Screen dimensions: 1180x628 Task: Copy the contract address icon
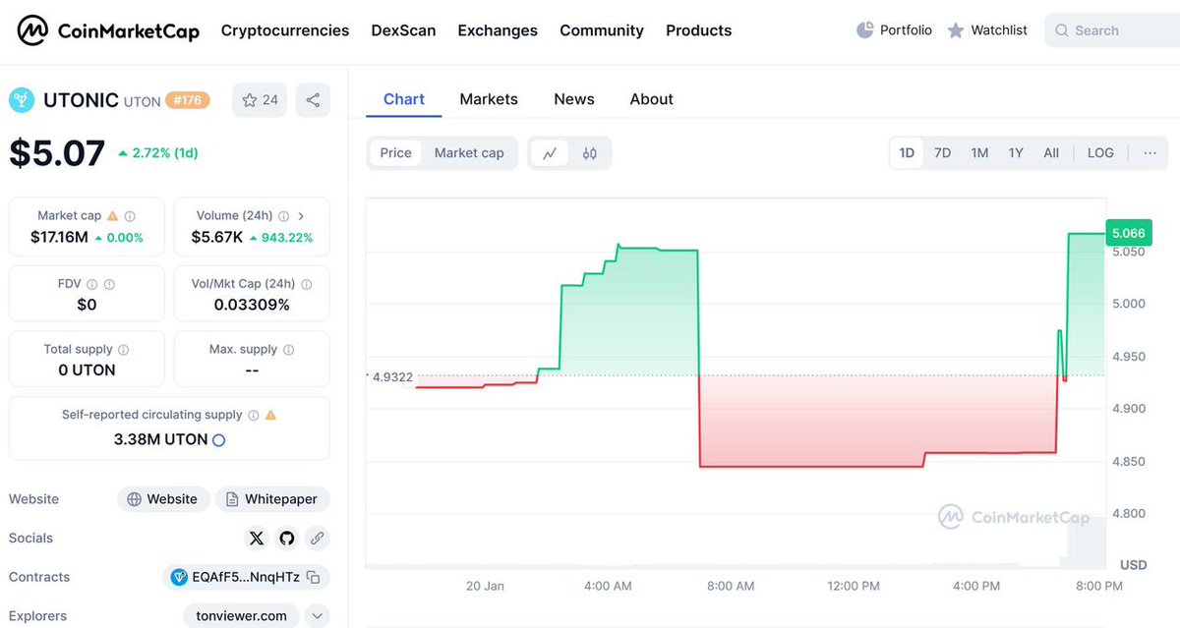313,577
